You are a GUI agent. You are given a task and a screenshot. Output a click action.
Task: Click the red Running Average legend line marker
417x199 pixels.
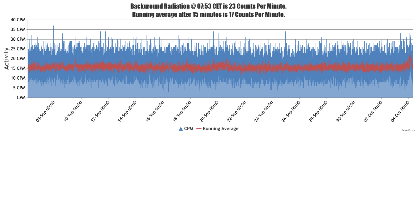pyautogui.click(x=199, y=129)
